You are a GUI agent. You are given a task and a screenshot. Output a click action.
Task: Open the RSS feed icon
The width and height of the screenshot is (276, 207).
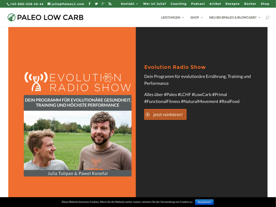[110, 4]
